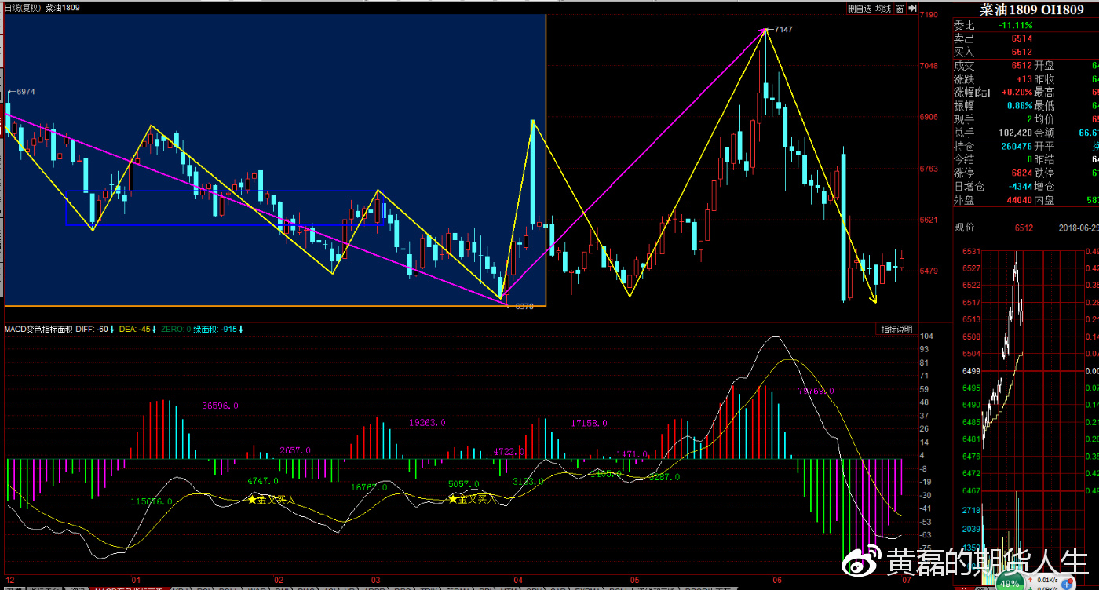1099x590 pixels.
Task: Click the 6378 low price label
Action: [524, 306]
